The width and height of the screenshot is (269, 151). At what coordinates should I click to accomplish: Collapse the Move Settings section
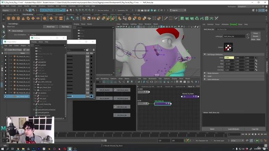point(10,31)
